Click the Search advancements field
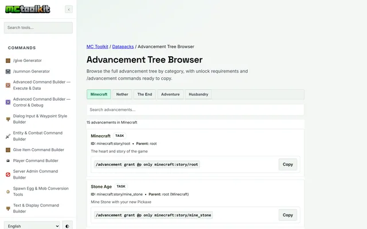The image size is (367, 229). coord(196,110)
